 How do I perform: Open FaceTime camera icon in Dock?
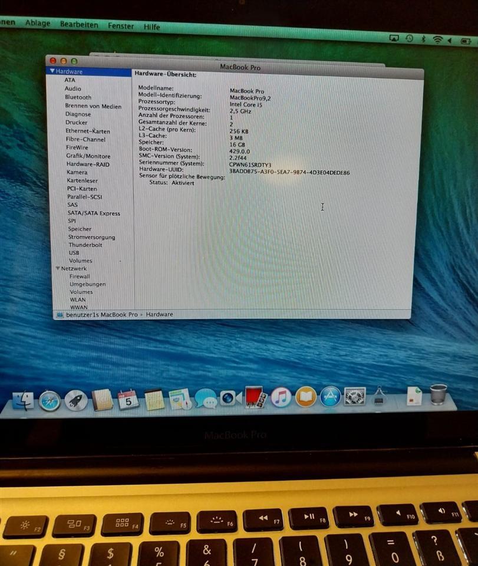[230, 398]
